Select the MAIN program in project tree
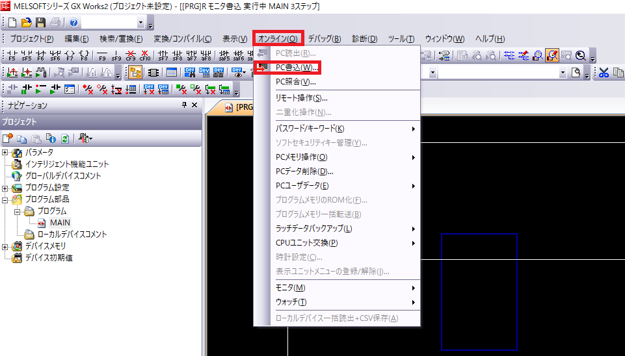 coord(60,223)
